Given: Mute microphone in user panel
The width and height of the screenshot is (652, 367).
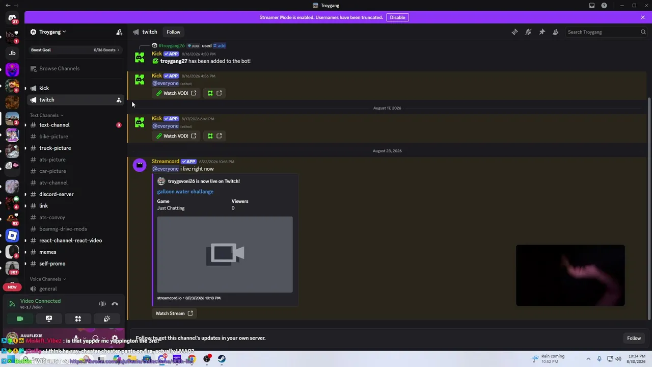Looking at the screenshot, I should (x=76, y=338).
